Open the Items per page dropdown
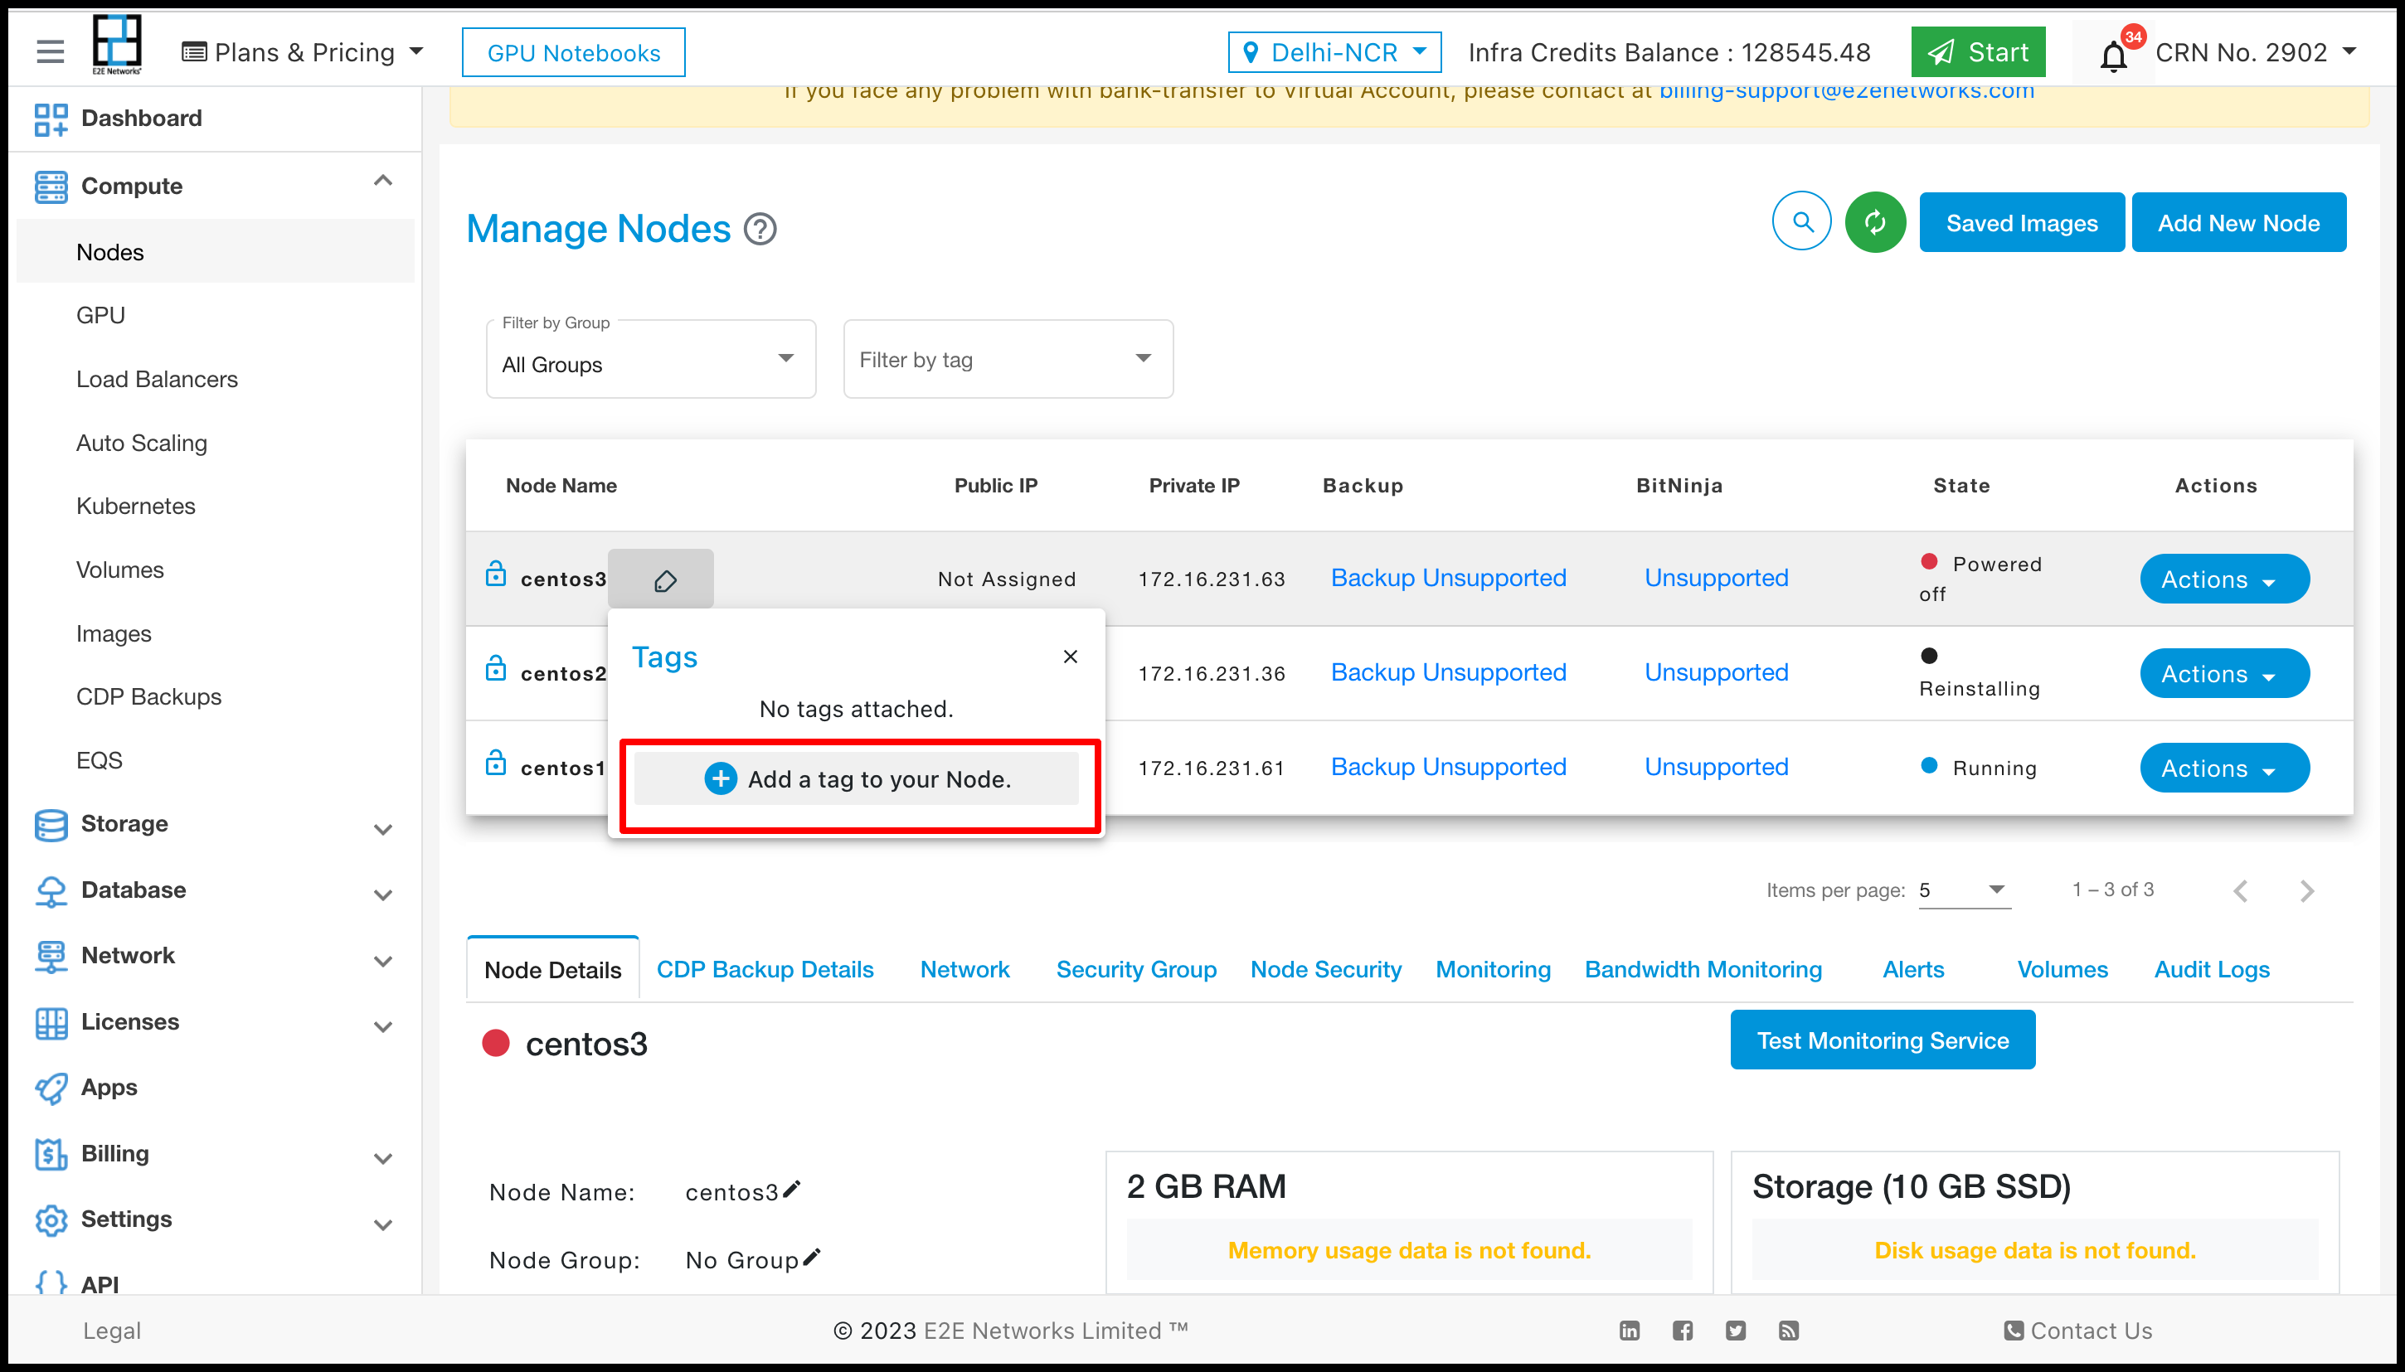2405x1372 pixels. (1965, 890)
